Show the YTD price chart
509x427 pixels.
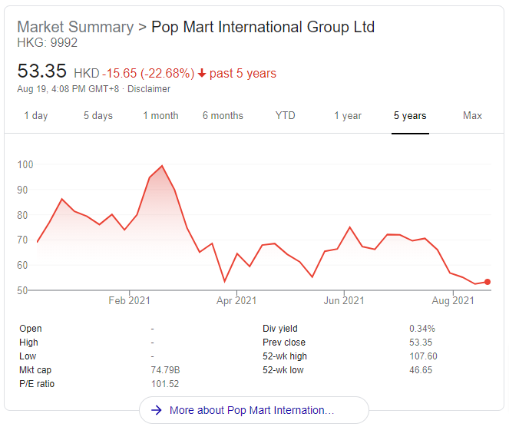(285, 116)
